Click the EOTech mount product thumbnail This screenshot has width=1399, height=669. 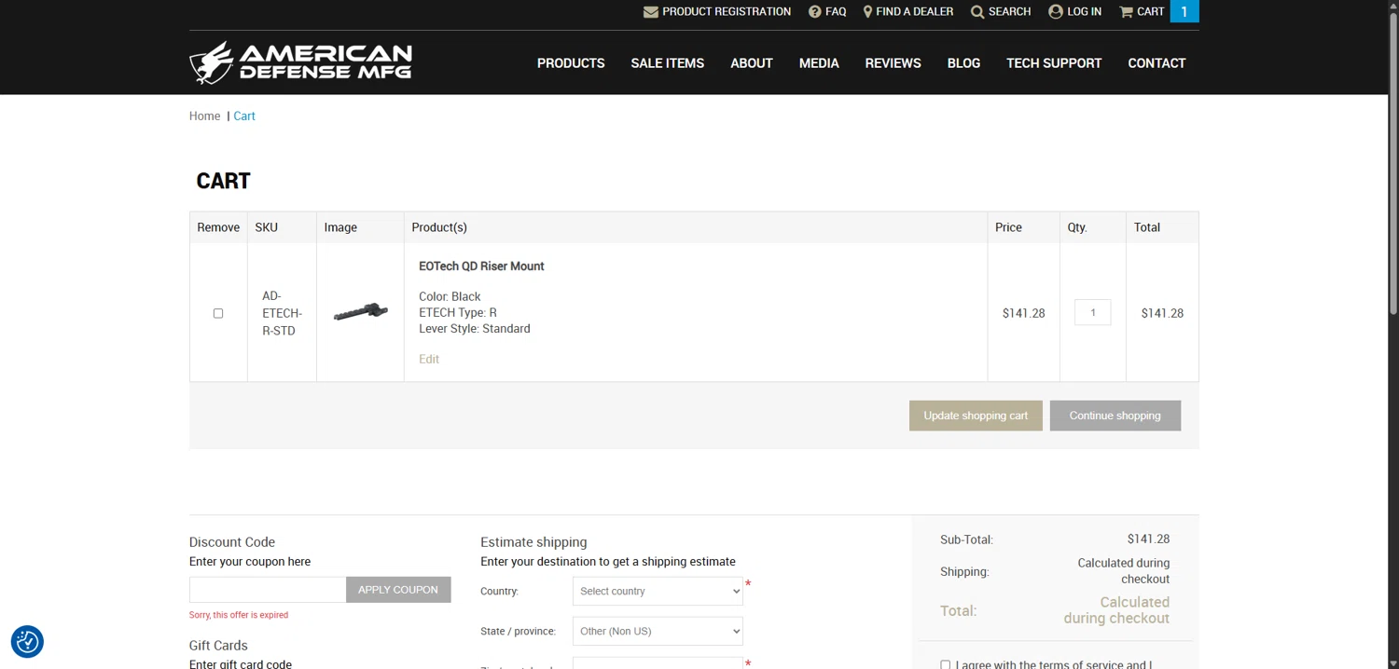point(361,312)
